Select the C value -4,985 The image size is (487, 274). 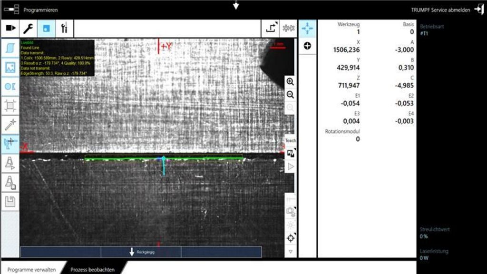point(404,86)
